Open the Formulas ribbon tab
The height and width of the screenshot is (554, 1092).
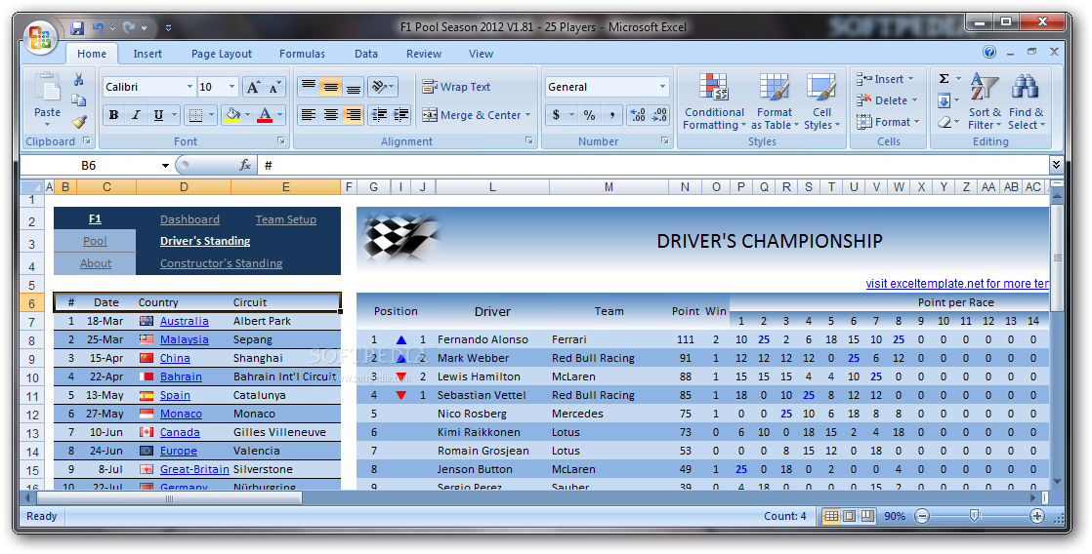(302, 54)
